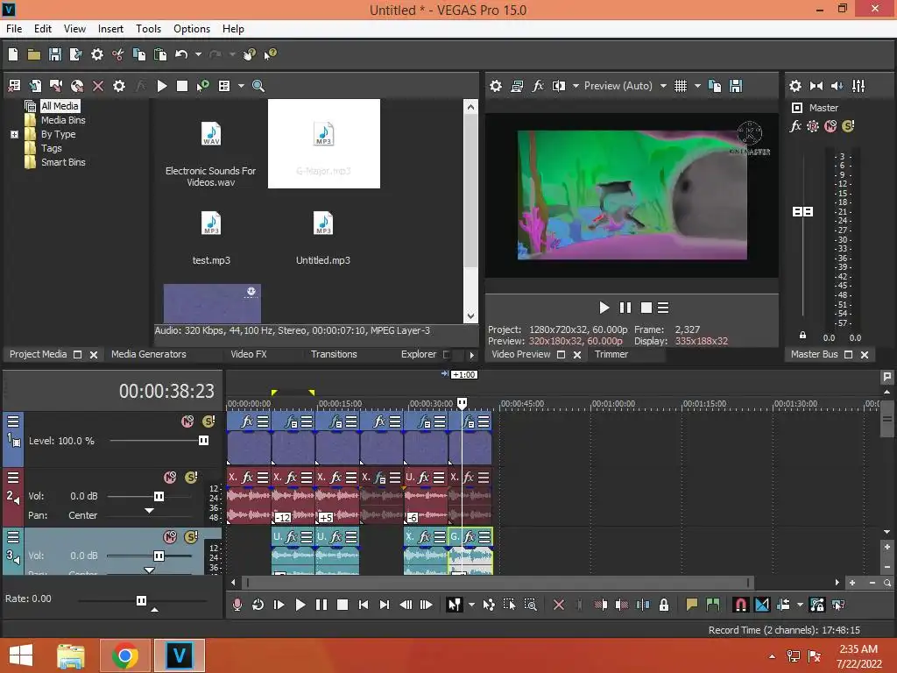
Task: Lock the event with padlock icon
Action: click(664, 605)
